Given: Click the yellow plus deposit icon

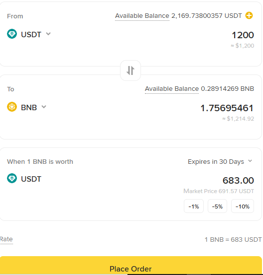Looking at the screenshot, I should point(249,15).
